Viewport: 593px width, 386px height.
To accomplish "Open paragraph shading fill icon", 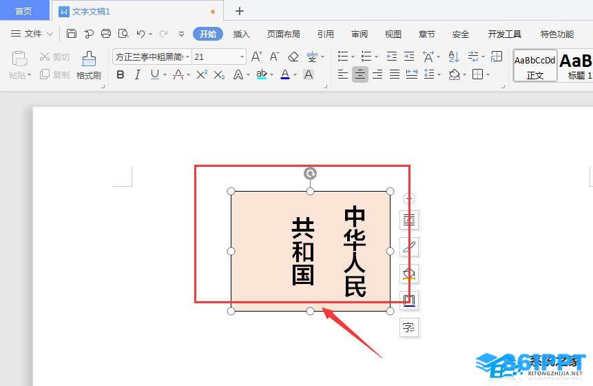I will pyautogui.click(x=454, y=74).
